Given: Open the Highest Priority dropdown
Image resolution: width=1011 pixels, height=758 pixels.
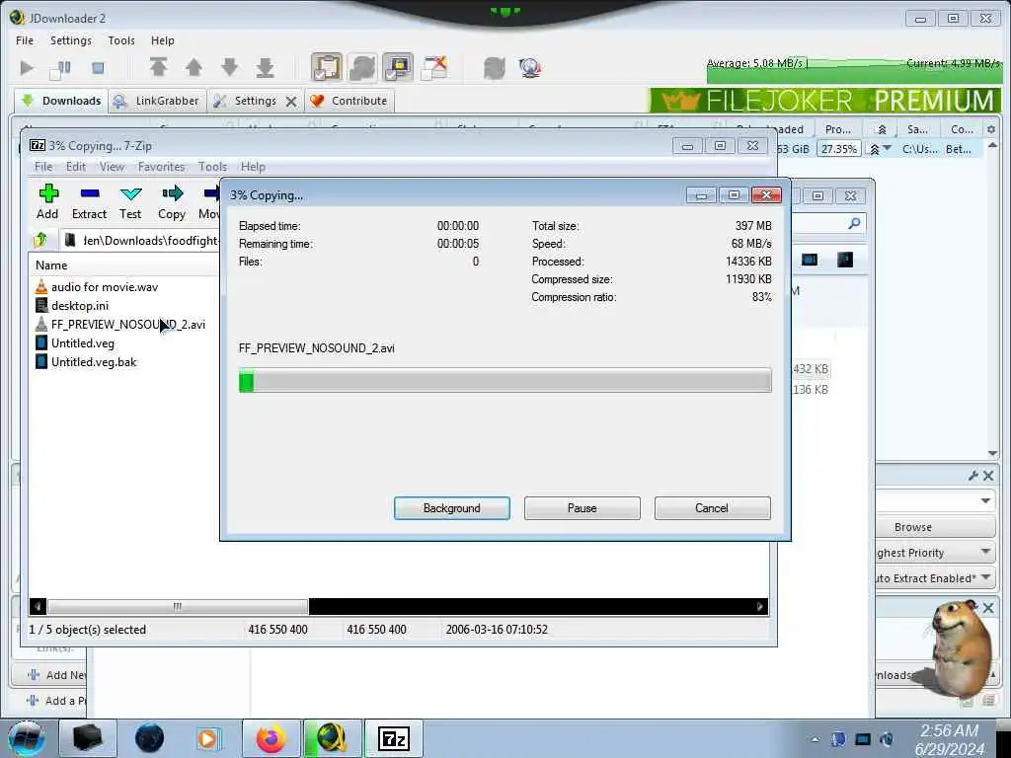Looking at the screenshot, I should tap(934, 553).
